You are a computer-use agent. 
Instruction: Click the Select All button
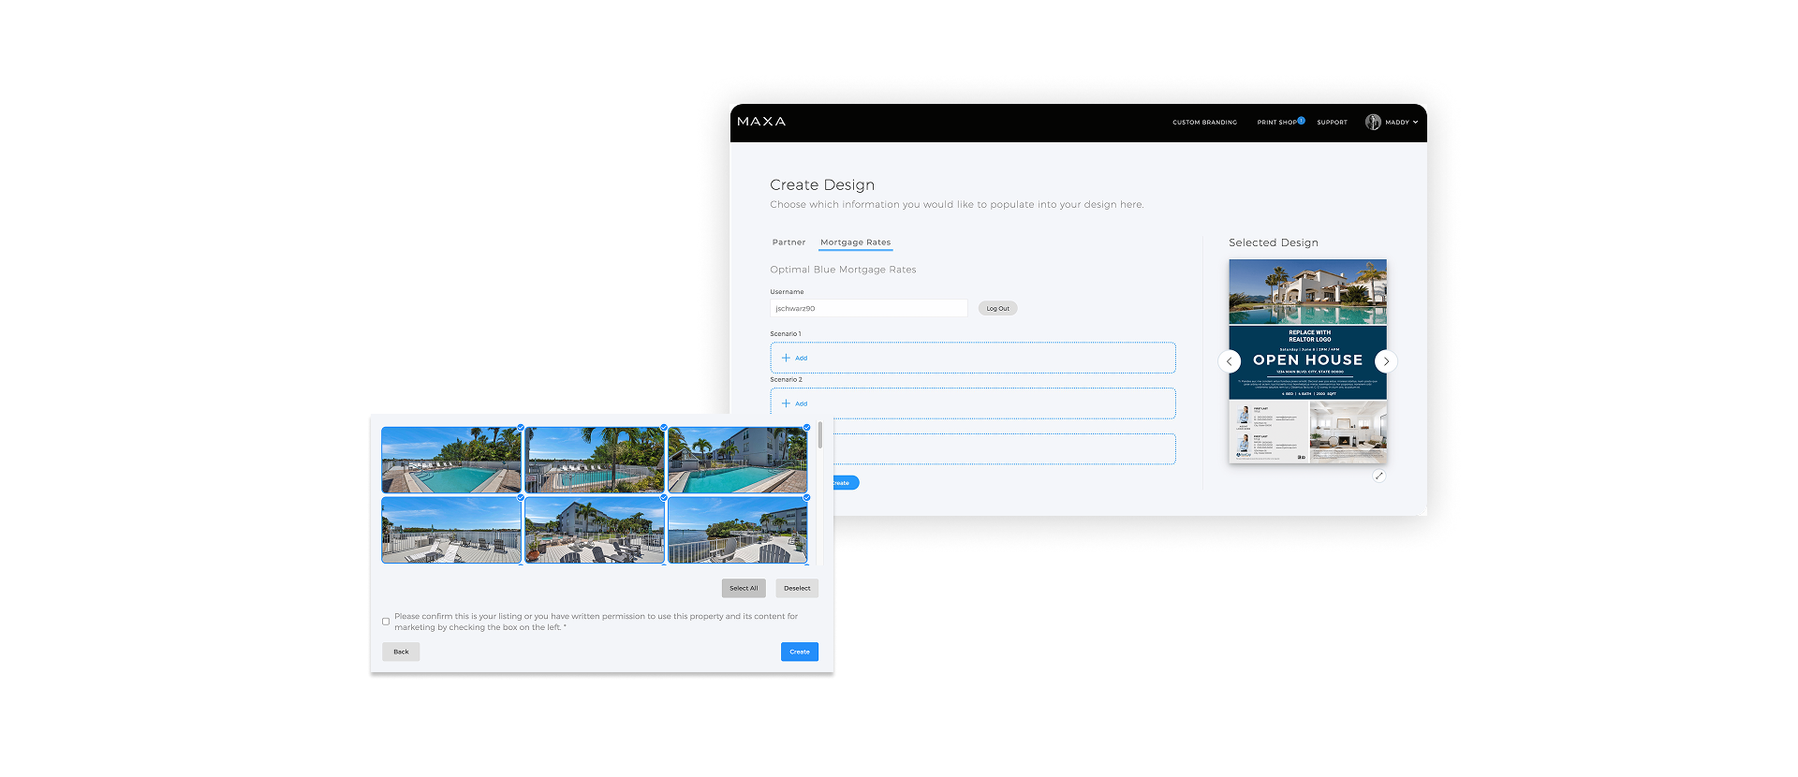(744, 588)
